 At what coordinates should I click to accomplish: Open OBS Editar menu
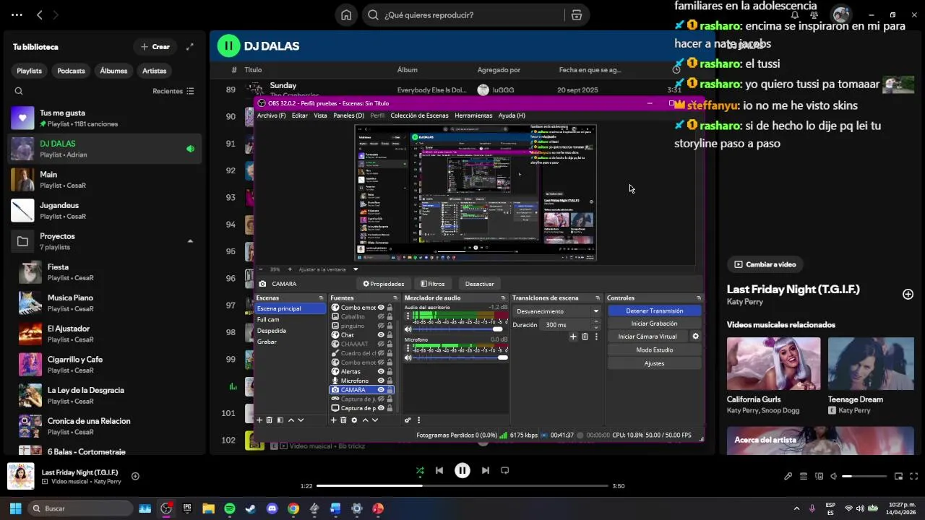(300, 116)
